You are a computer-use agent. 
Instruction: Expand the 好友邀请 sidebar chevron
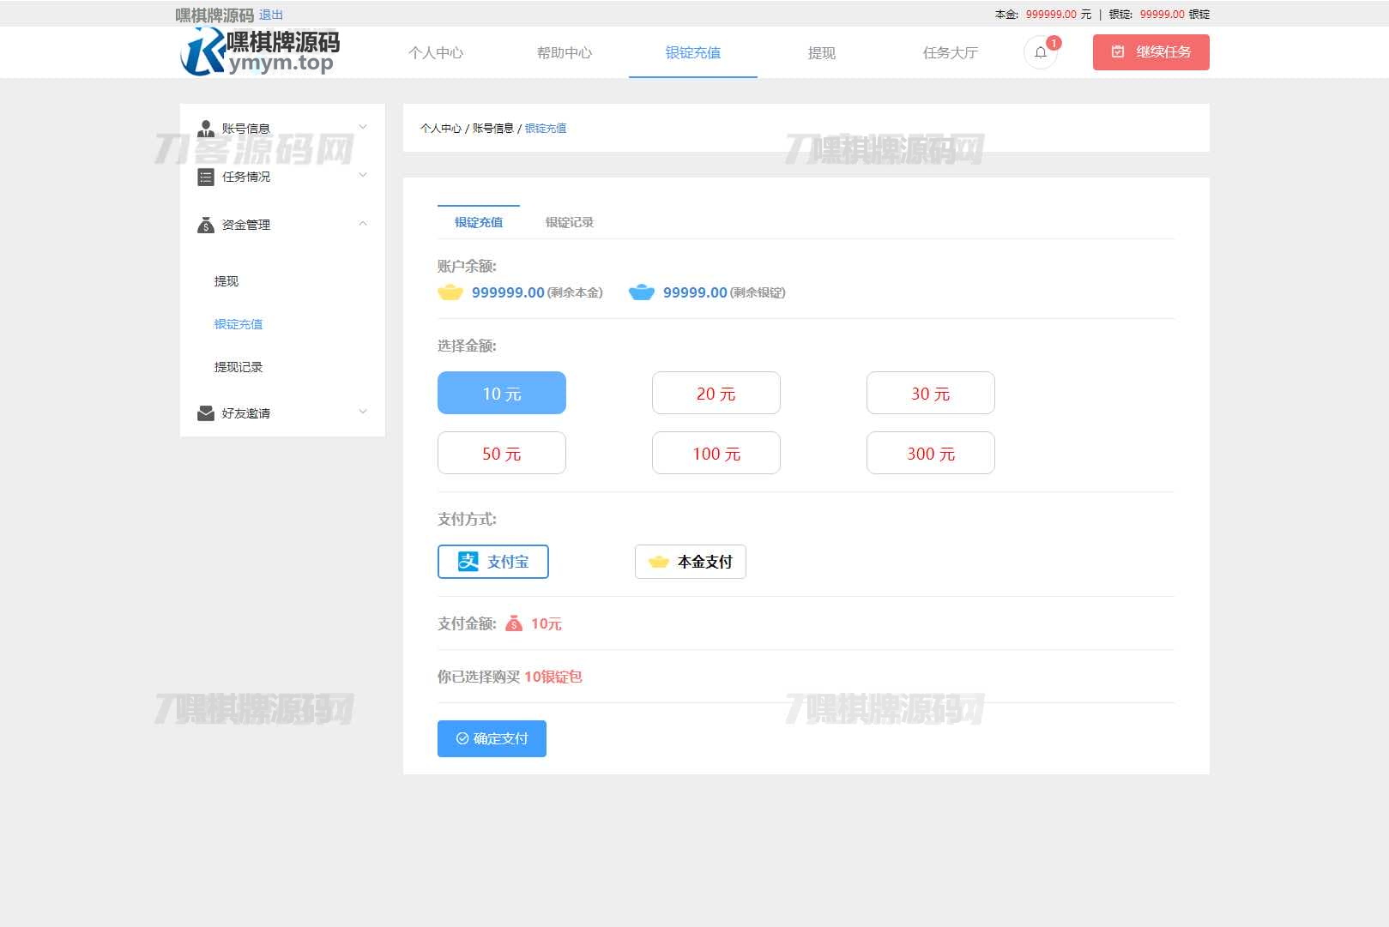tap(363, 412)
